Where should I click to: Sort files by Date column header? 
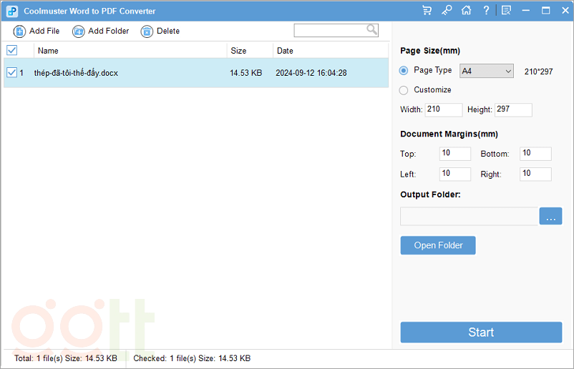tap(285, 51)
